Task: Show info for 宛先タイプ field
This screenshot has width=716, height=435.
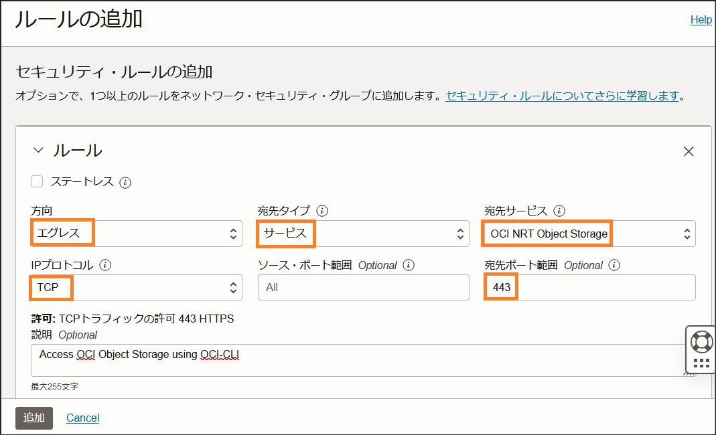Action: point(322,211)
